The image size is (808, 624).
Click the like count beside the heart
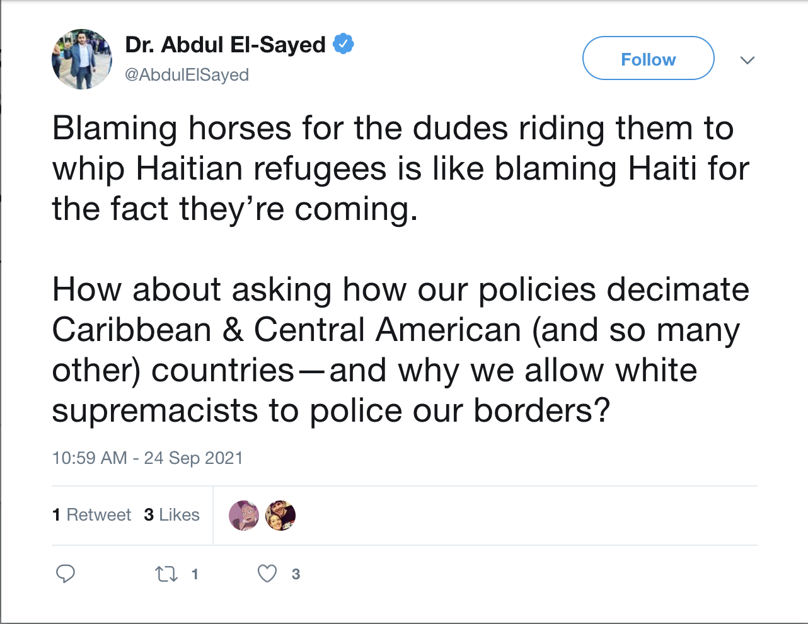click(296, 574)
